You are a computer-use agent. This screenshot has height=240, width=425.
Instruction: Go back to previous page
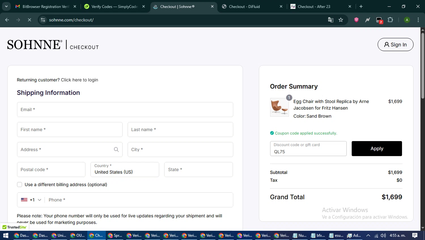point(7,20)
